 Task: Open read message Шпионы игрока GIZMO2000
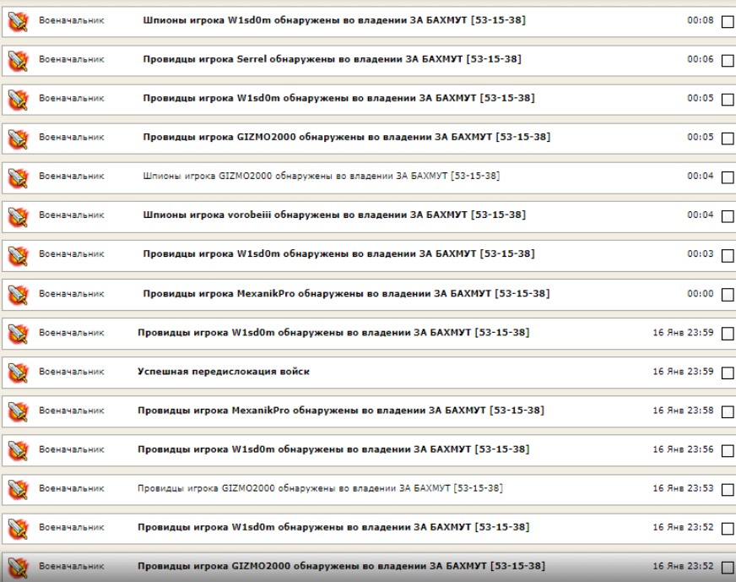tap(321, 177)
